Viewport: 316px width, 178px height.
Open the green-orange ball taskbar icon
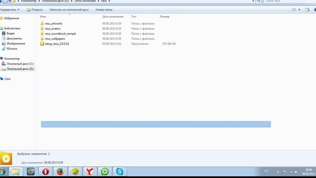coord(75,172)
